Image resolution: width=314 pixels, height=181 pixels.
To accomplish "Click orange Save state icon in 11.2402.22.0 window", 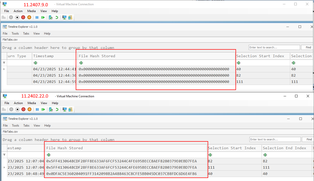I will 29,109.
